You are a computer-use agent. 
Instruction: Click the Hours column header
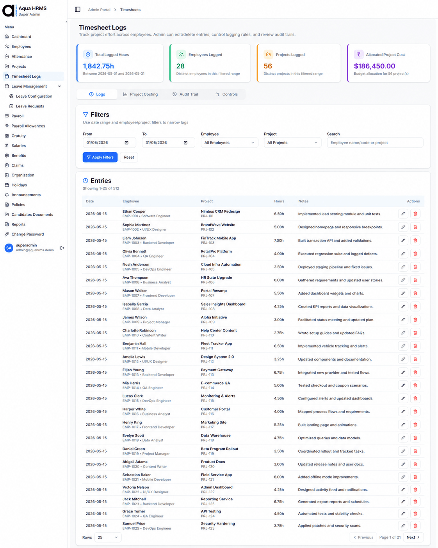(x=279, y=201)
